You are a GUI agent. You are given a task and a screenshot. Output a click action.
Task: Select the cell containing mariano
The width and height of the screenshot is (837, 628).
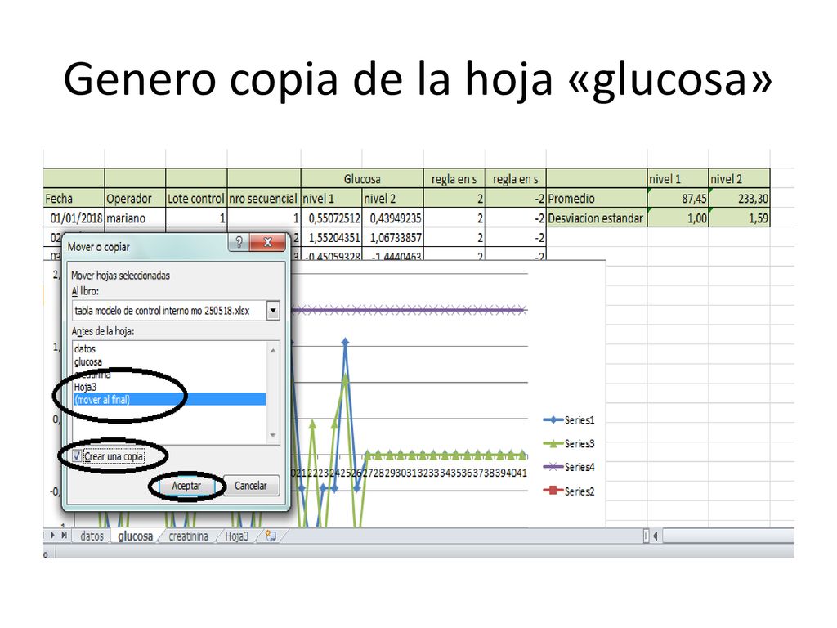point(135,218)
